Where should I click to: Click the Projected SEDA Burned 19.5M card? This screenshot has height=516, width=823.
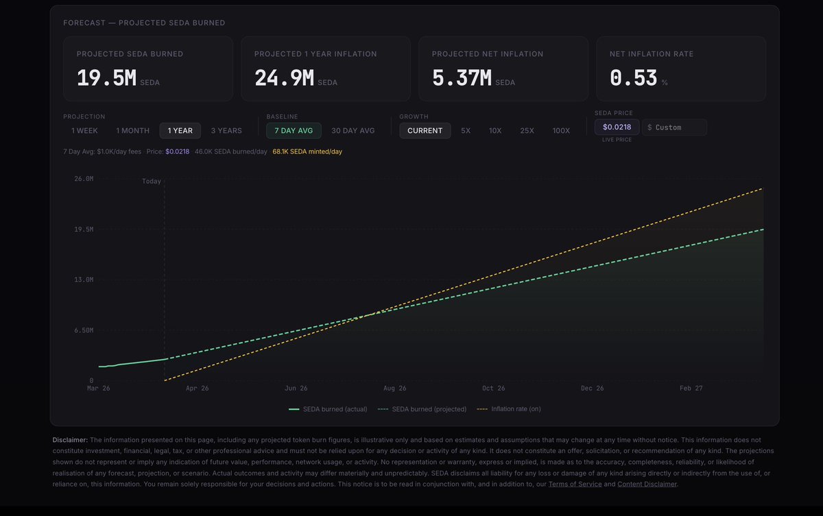[x=148, y=69]
